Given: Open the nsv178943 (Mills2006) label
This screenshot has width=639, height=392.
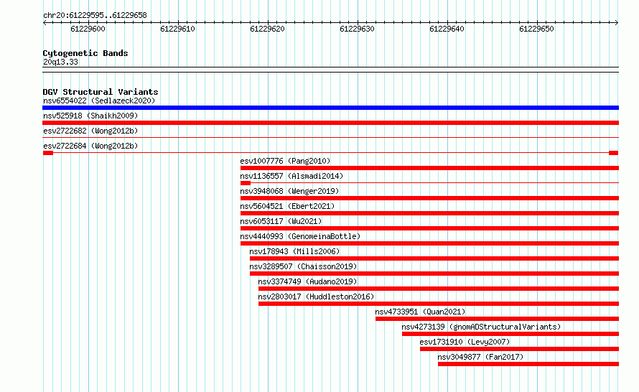Looking at the screenshot, I should tap(294, 251).
